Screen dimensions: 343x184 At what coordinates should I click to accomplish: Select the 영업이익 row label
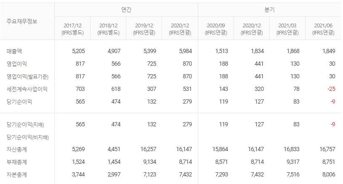(17, 64)
